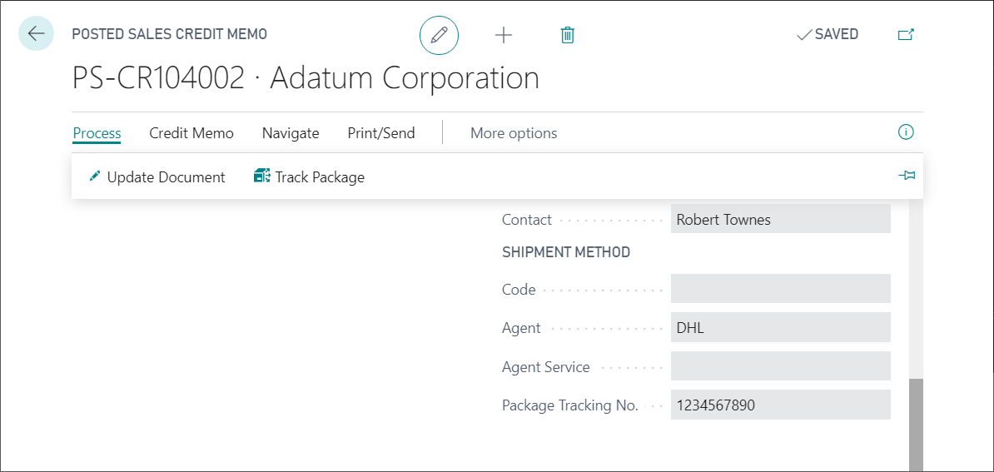Click Update Document action

157,177
